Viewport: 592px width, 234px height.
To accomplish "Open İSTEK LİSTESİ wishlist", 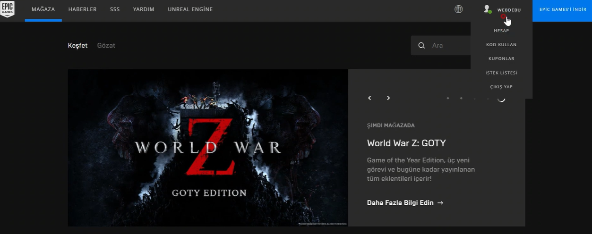I will (501, 73).
